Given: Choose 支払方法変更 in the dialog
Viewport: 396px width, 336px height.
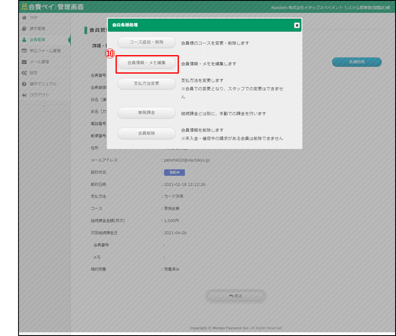Looking at the screenshot, I should 146,83.
